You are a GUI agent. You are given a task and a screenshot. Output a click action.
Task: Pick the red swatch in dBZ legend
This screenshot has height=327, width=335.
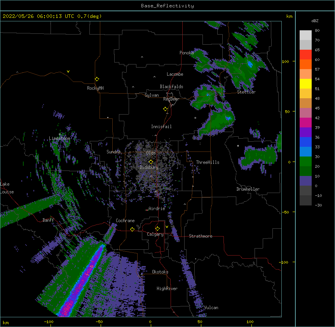point(305,55)
